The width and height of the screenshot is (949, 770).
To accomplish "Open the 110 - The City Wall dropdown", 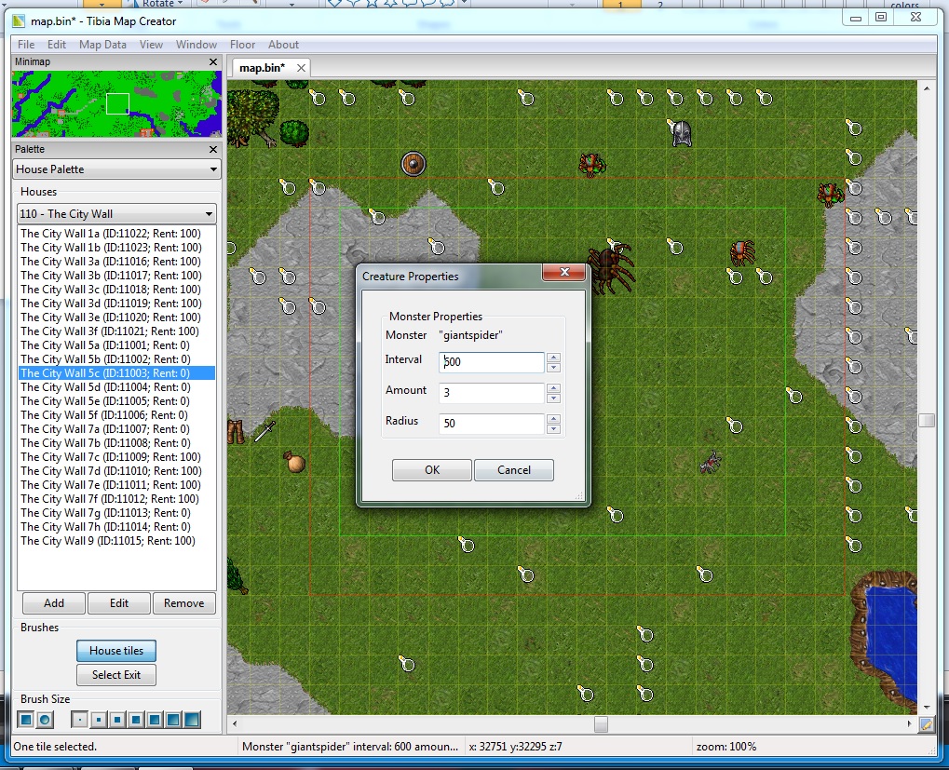I will (x=116, y=214).
